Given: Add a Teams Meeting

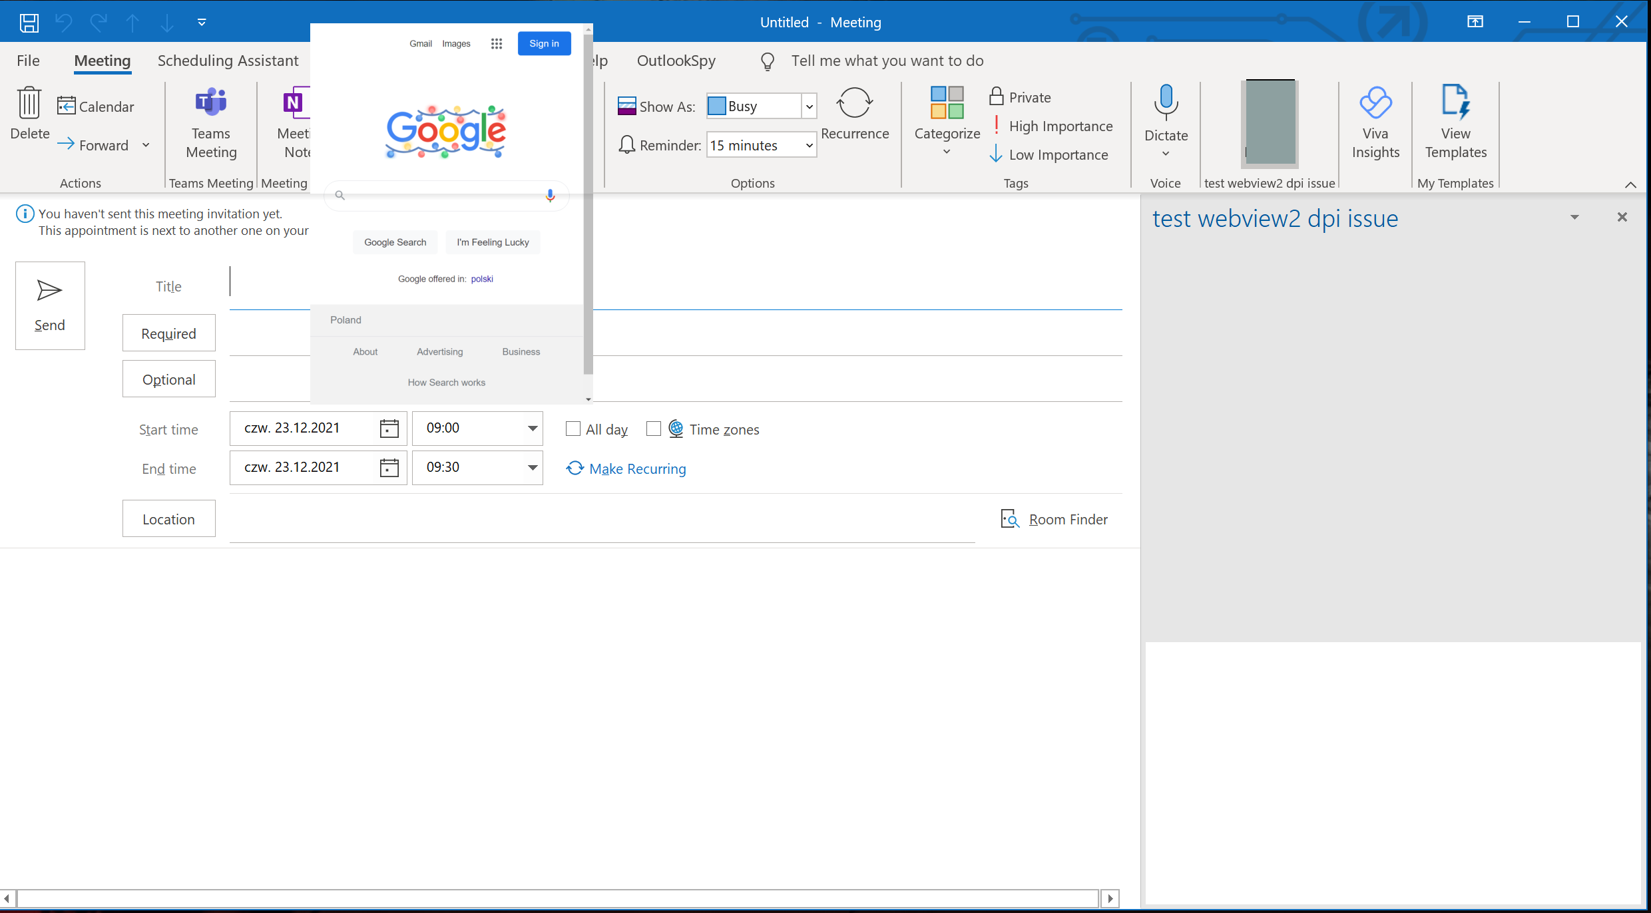Looking at the screenshot, I should pos(211,124).
